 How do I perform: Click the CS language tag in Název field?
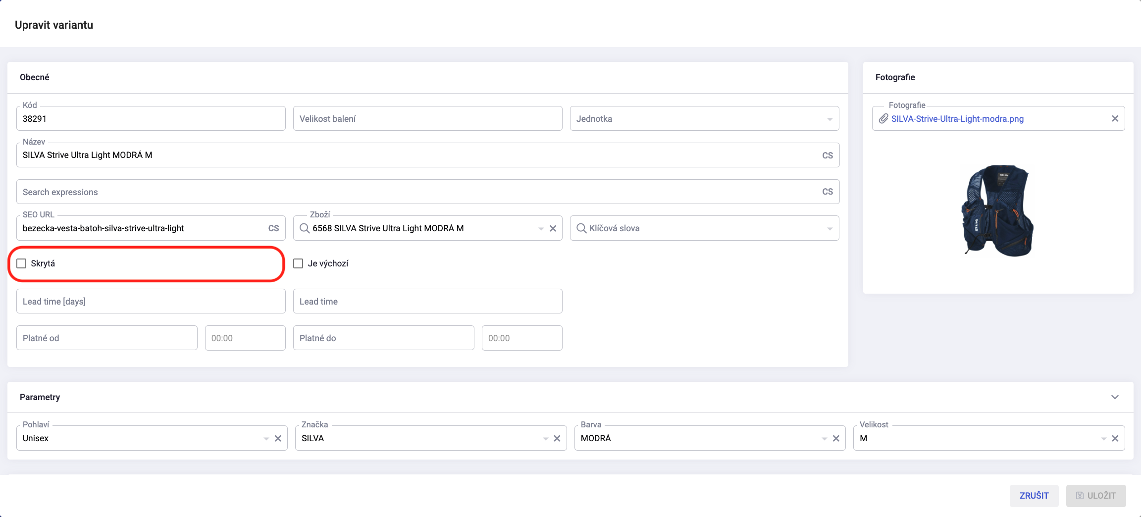828,155
